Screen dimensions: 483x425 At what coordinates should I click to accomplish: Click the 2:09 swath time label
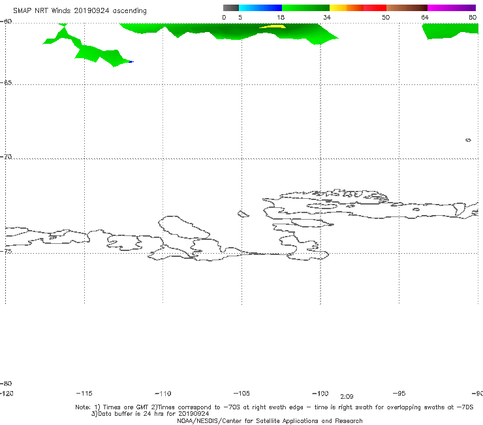pyautogui.click(x=347, y=397)
